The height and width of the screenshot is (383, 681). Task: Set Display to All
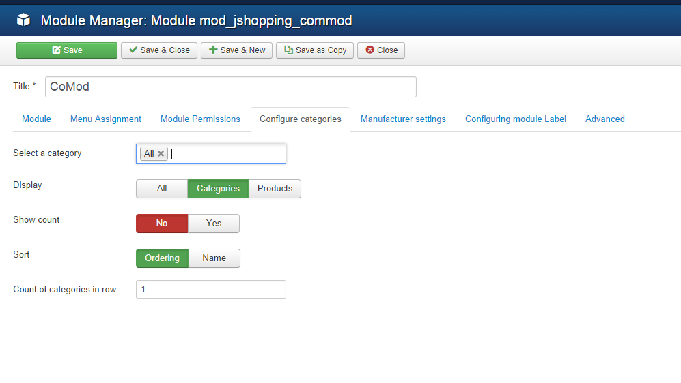pos(162,189)
